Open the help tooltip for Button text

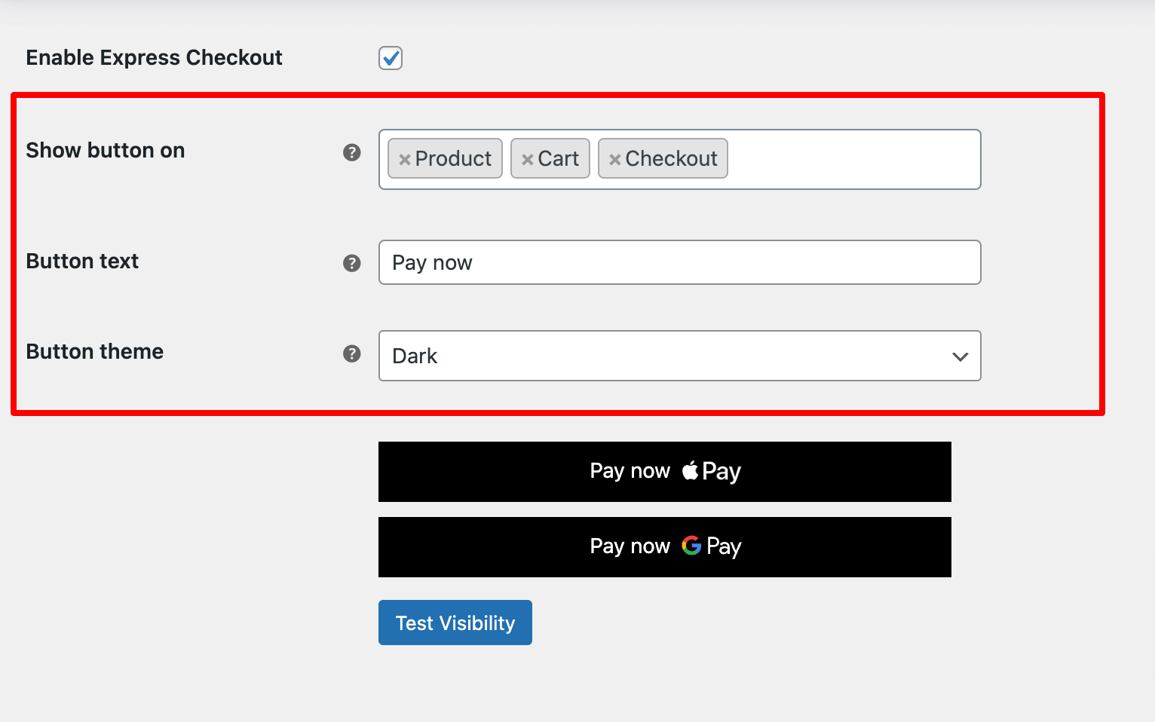point(351,263)
